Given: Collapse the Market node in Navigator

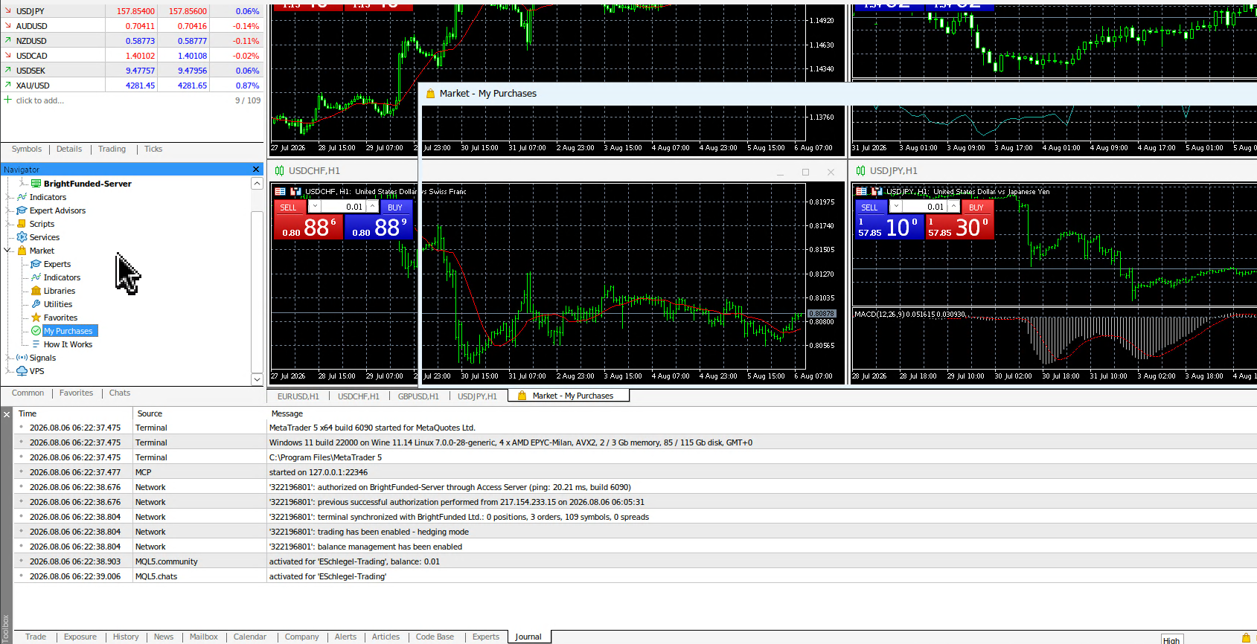Looking at the screenshot, I should pyautogui.click(x=8, y=251).
